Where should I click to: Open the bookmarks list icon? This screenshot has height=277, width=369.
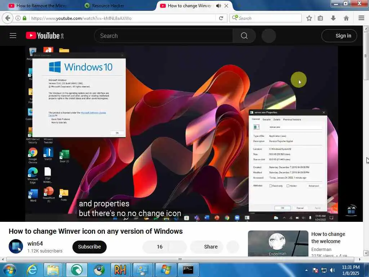click(x=320, y=18)
